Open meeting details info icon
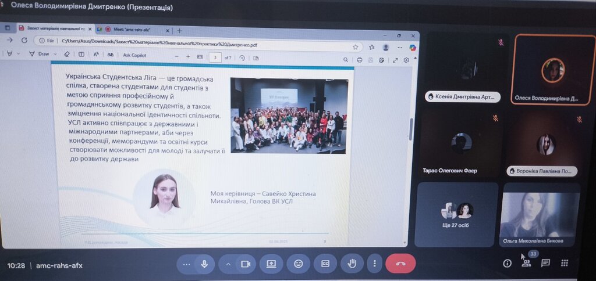Image resolution: width=596 pixels, height=281 pixels. click(x=507, y=264)
